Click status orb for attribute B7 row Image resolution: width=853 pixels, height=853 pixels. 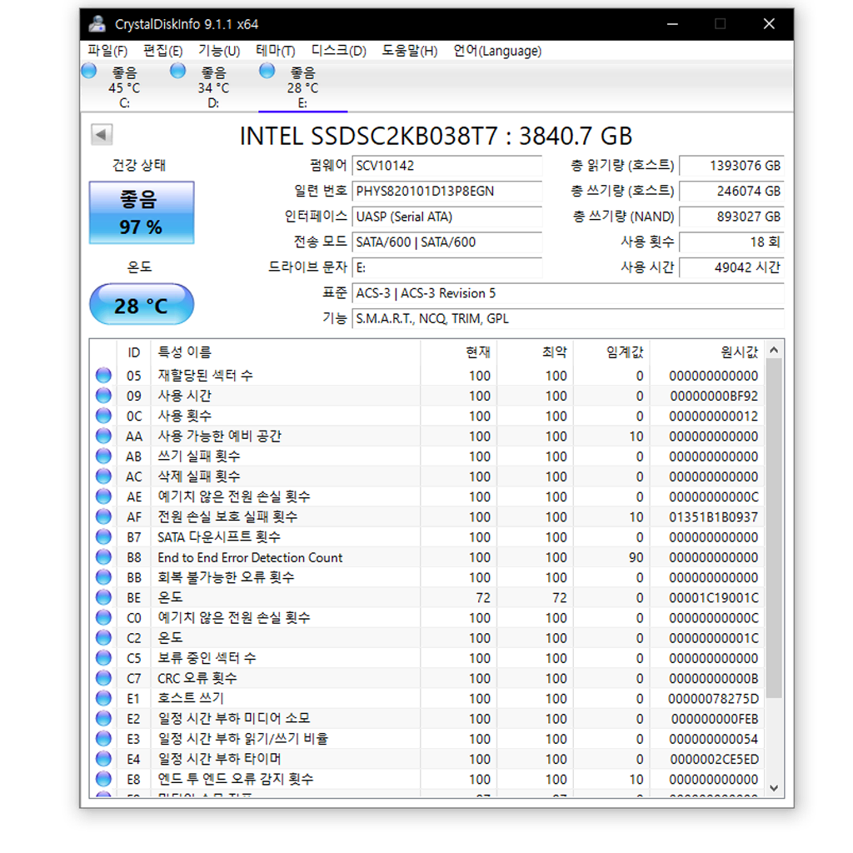(x=103, y=537)
